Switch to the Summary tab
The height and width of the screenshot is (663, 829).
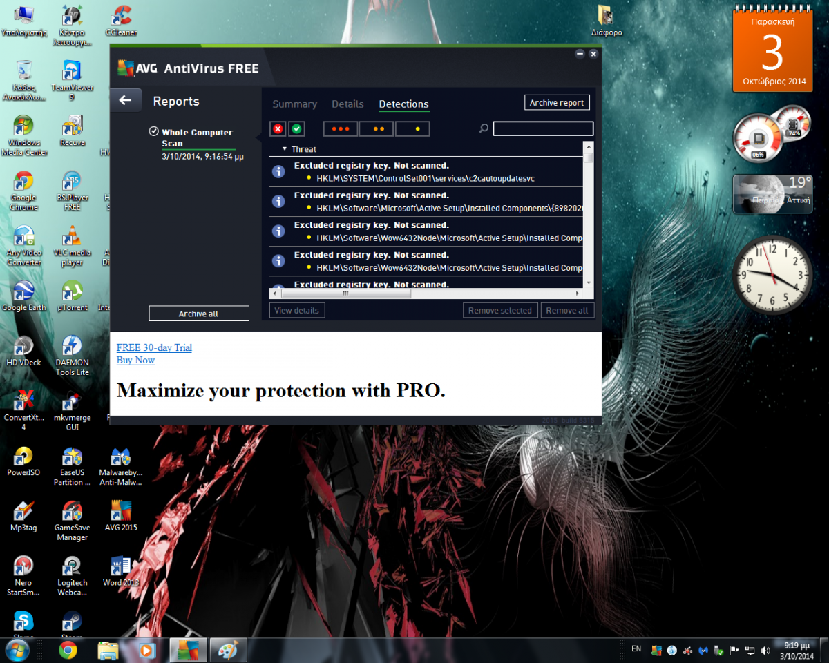click(x=294, y=104)
